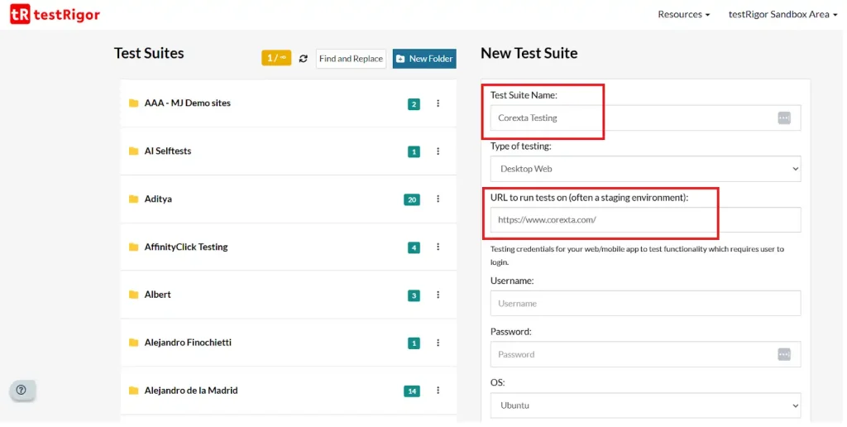Click count badge 1 on Alejandro Finochietti
The height and width of the screenshot is (427, 847).
(x=414, y=343)
